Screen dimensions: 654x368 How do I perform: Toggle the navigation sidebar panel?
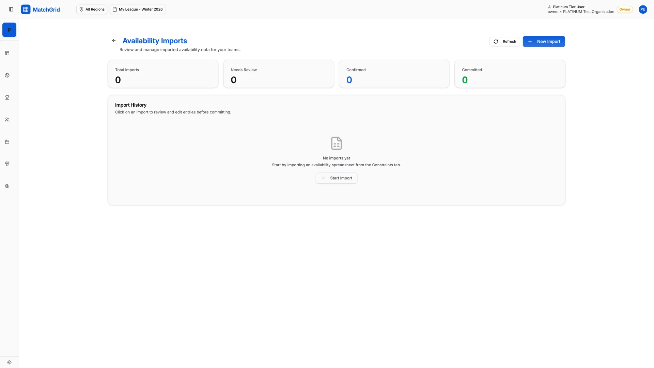11,9
